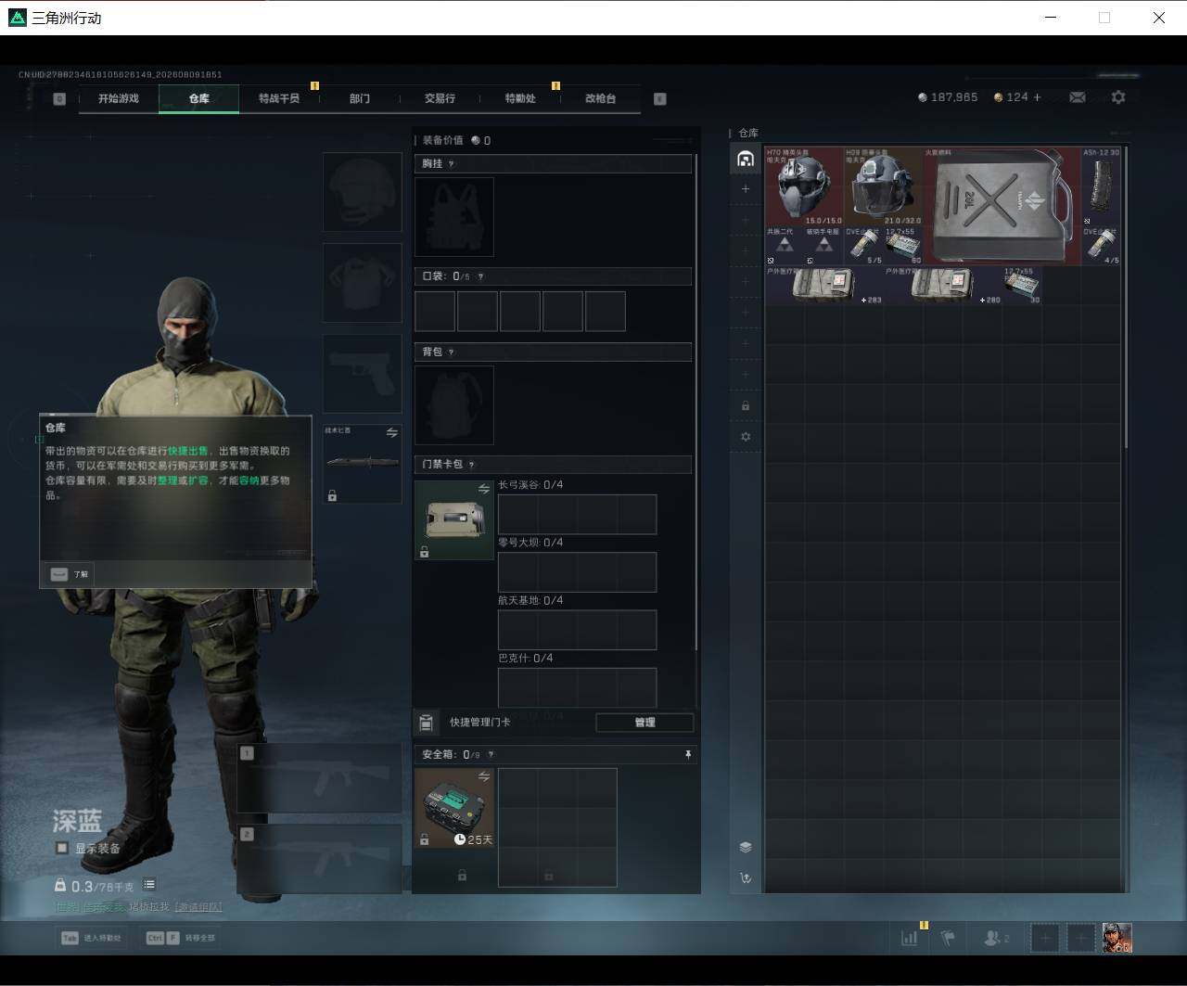1187x986 pixels.
Task: Open the weight details list icon
Action: [x=149, y=885]
